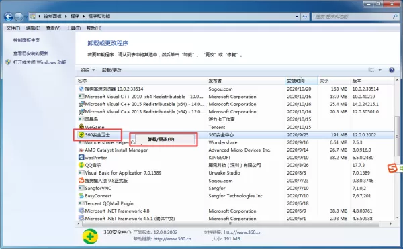Open the 查看(V) menu
This screenshot has width=403, height=249.
click(53, 28)
